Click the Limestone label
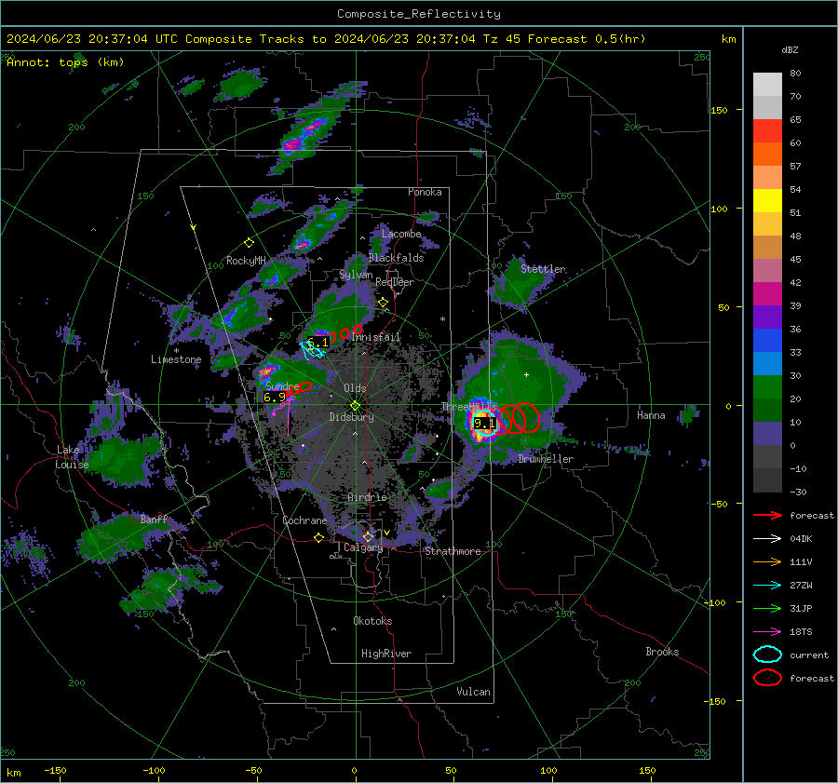The width and height of the screenshot is (838, 783). [x=176, y=359]
